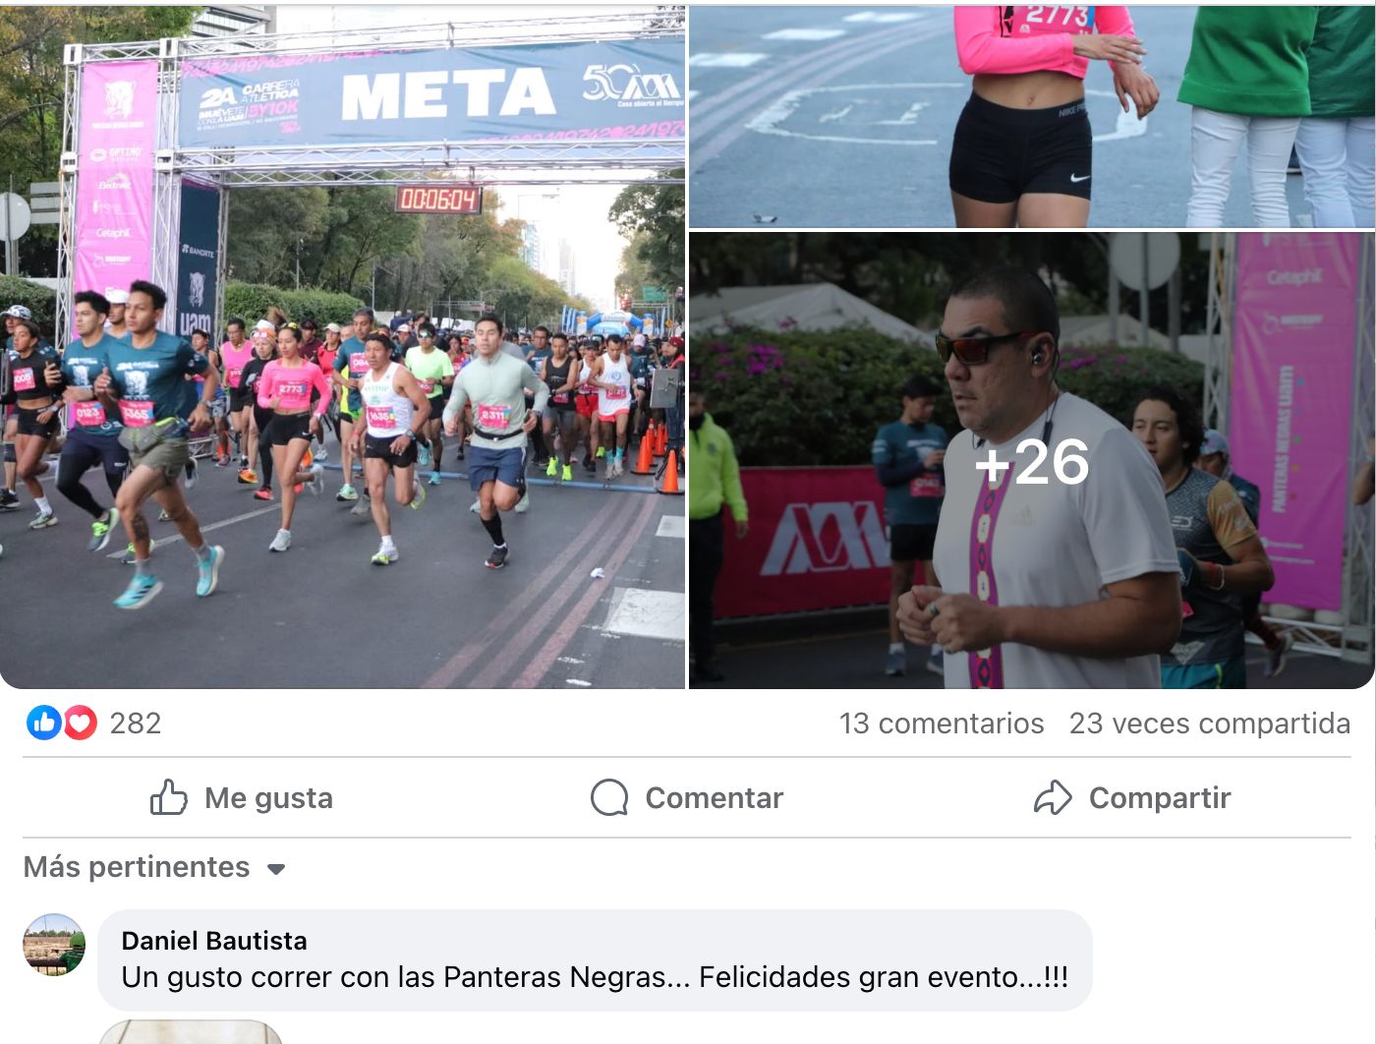The height and width of the screenshot is (1044, 1376).
Task: Click Daniel Bautista's name in the comment
Action: [214, 941]
